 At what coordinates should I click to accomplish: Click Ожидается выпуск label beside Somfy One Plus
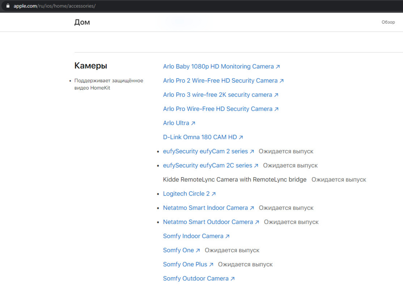point(245,265)
